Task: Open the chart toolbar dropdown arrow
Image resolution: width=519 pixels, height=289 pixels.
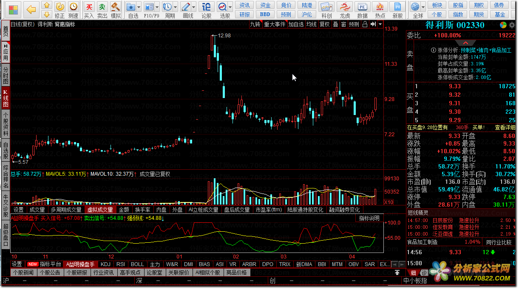Action: coord(380,24)
